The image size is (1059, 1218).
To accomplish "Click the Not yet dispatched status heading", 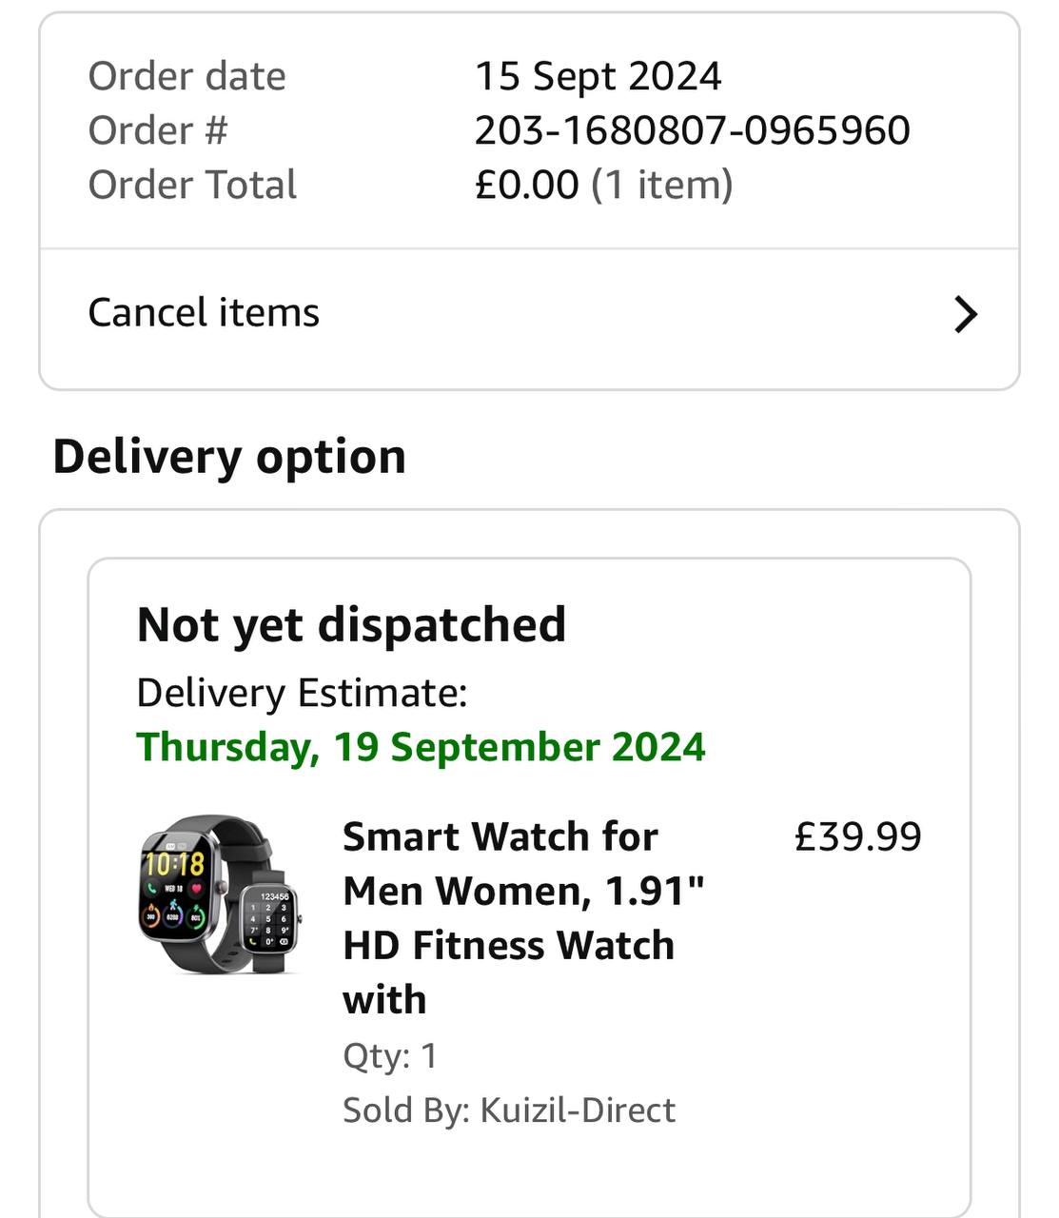I will click(x=351, y=625).
